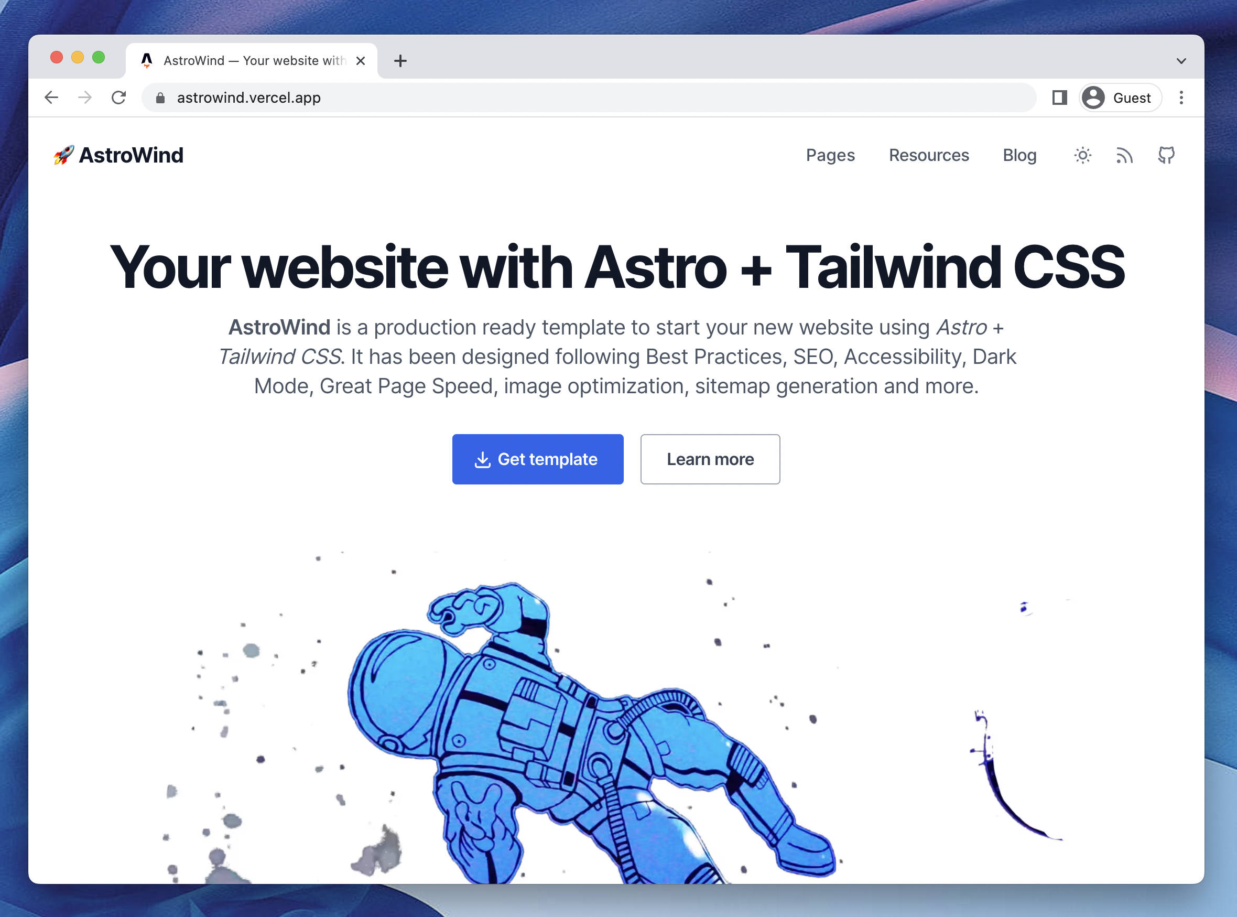Click the Learn more button
The height and width of the screenshot is (917, 1237).
pyautogui.click(x=710, y=459)
